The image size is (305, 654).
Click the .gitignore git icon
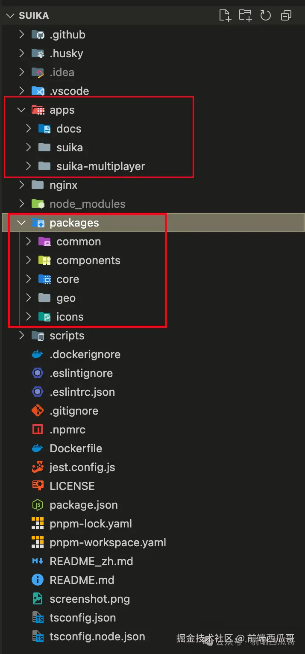pos(38,411)
